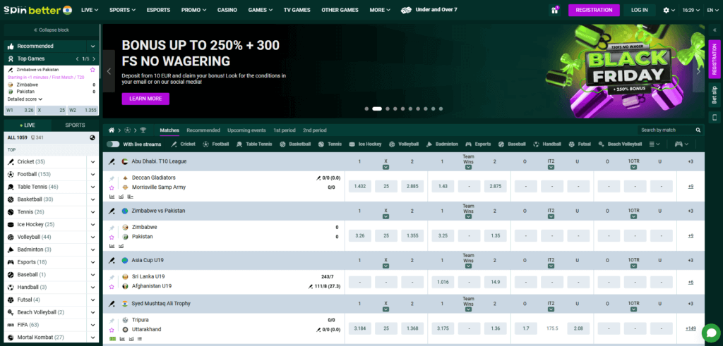Click LEARN MORE on banner
Image resolution: width=723 pixels, height=346 pixels.
[145, 99]
